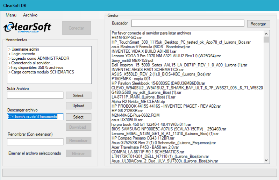Viewport: 279px width, 180px height.
Task: Select the LTN173KT01-Q01_DELL_N7110 file
Action: click(160, 157)
